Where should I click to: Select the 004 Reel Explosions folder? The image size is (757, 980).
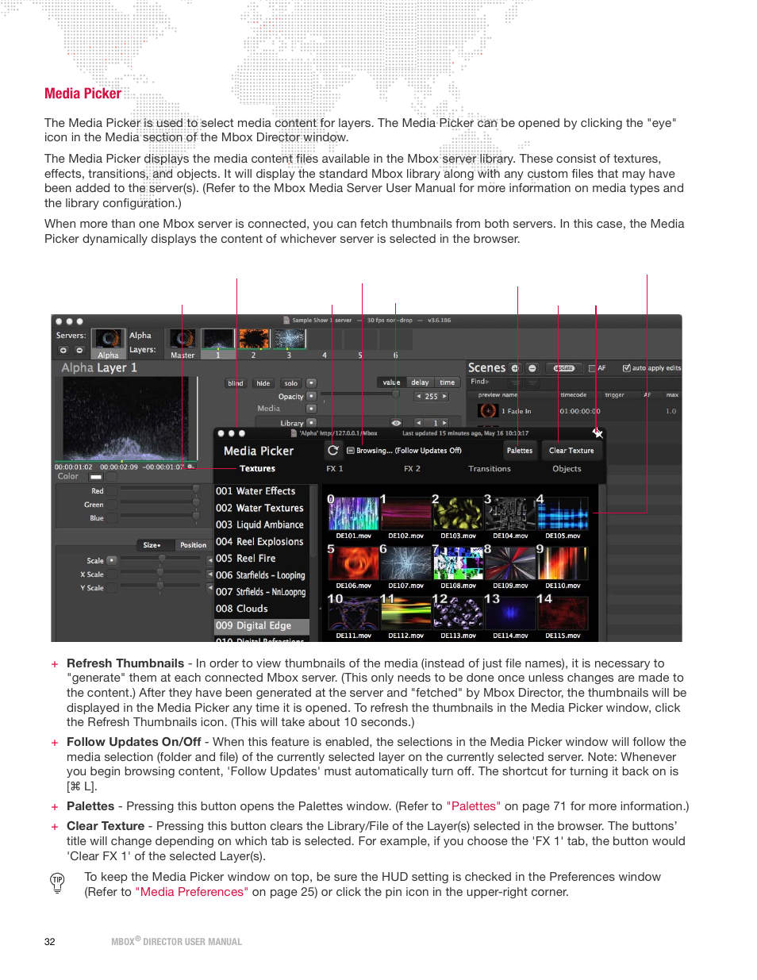tap(261, 542)
